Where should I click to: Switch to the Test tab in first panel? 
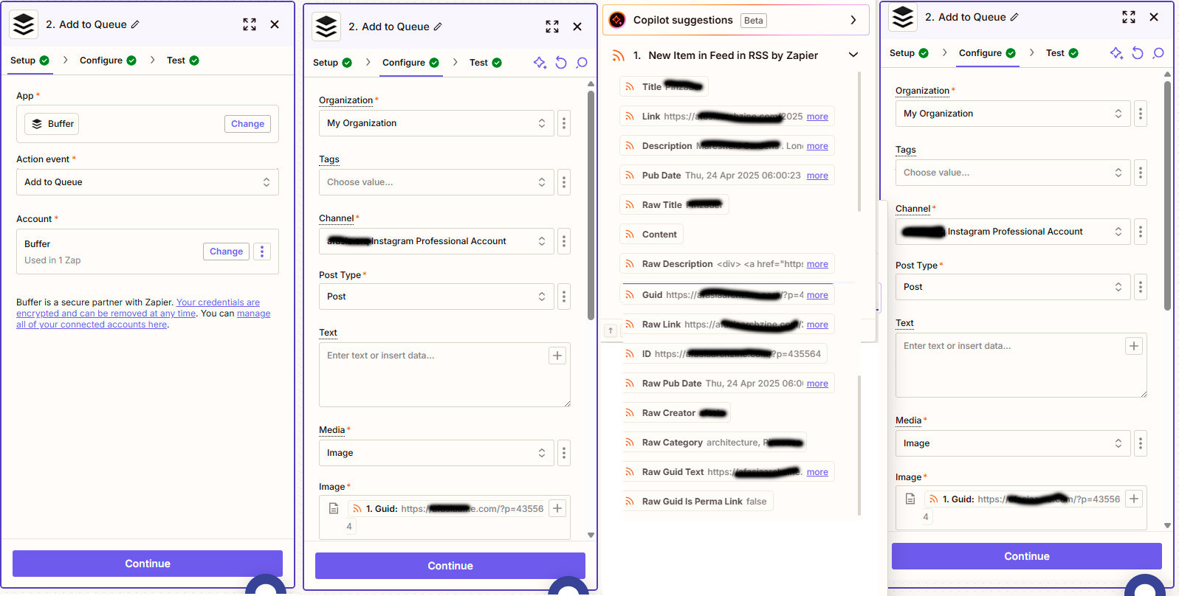coord(182,60)
